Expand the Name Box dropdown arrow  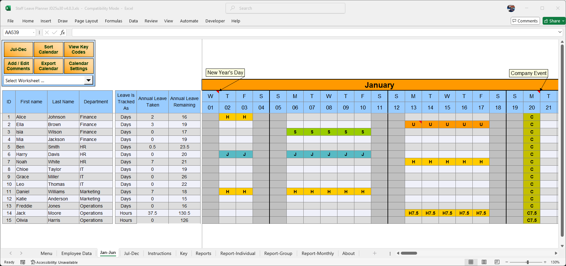tap(33, 32)
